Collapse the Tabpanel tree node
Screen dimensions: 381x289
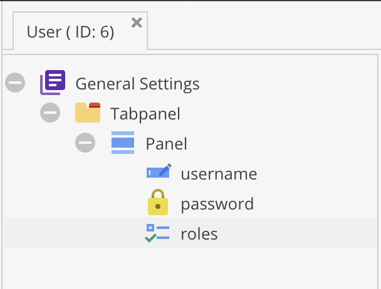click(x=50, y=113)
